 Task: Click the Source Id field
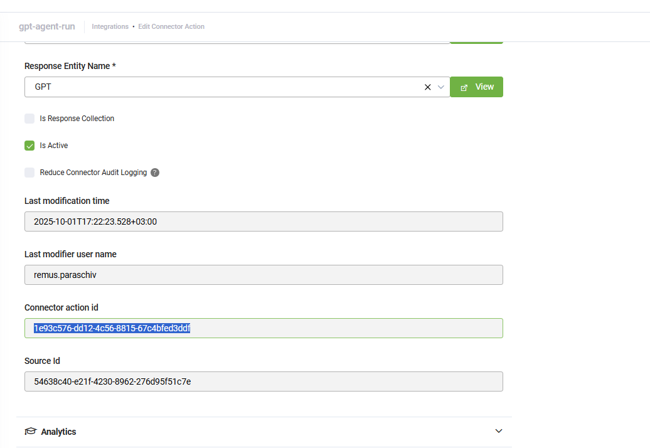point(264,381)
